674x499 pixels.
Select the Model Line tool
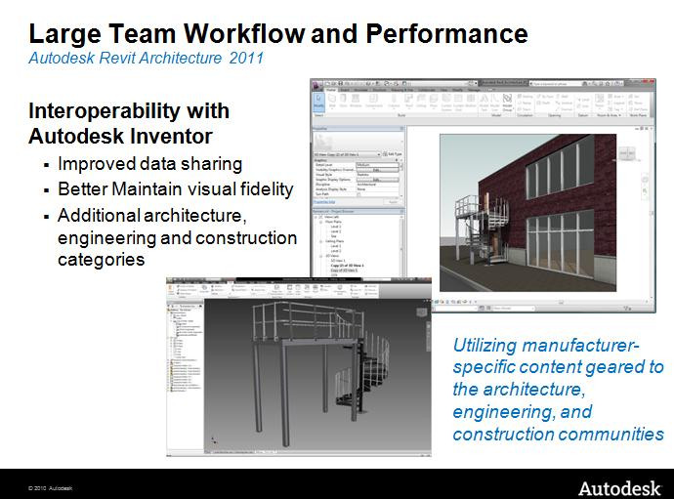click(495, 103)
